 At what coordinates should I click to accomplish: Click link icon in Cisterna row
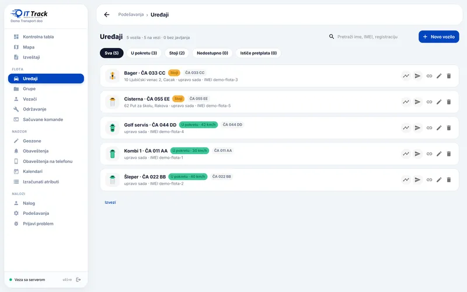point(429,102)
